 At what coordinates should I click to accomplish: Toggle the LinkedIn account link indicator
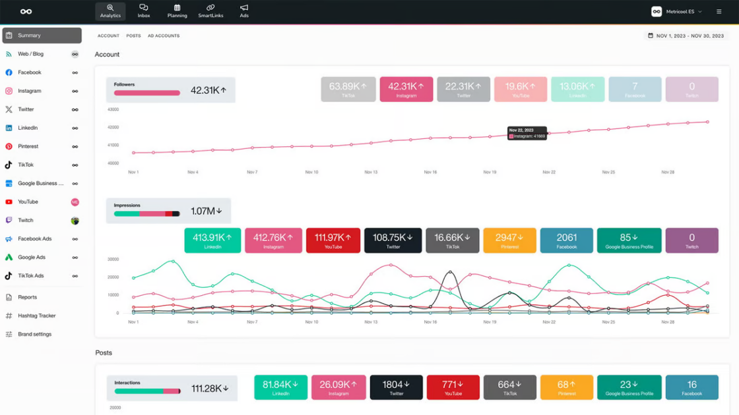pos(75,128)
